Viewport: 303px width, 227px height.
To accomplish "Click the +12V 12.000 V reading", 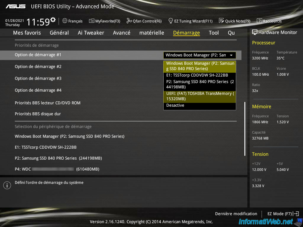I will point(259,169).
